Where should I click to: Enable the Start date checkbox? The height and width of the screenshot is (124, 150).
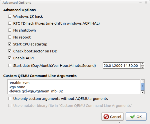(10, 65)
